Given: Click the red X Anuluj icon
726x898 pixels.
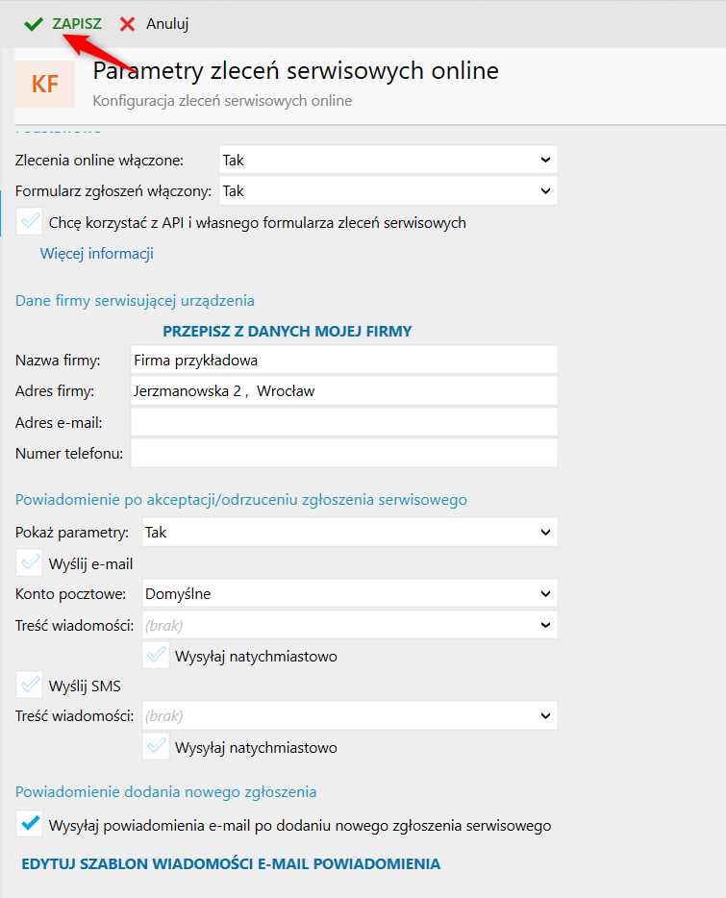Looking at the screenshot, I should coord(127,24).
